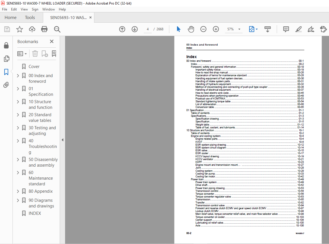The width and height of the screenshot is (329, 244).
Task: Zoom out with the minus icon
Action: tap(203, 29)
